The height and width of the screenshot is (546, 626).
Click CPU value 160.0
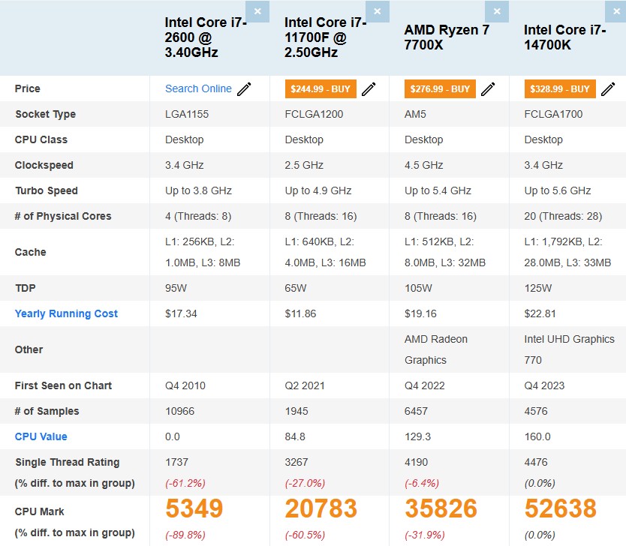[537, 436]
